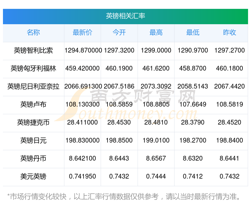
Task: Click the 美元英镑 row name
Action: click(x=33, y=176)
